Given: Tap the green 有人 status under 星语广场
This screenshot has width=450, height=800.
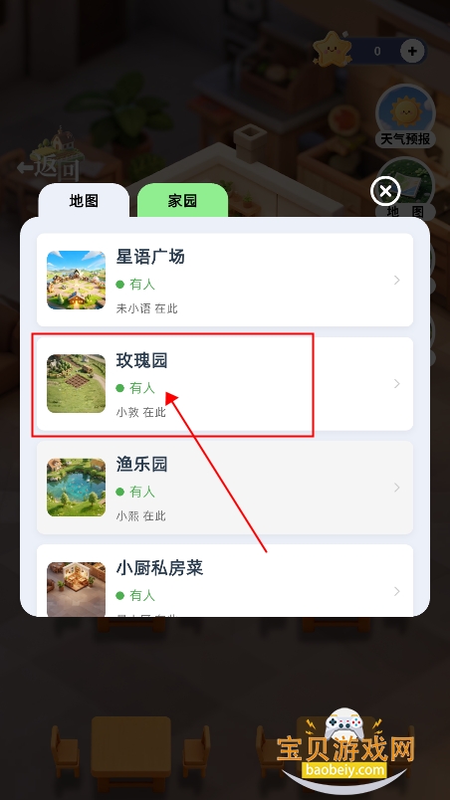Looking at the screenshot, I should tap(135, 285).
